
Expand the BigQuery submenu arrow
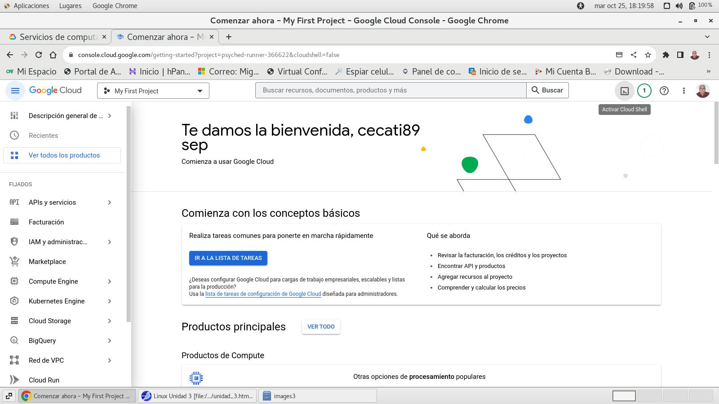tap(110, 341)
